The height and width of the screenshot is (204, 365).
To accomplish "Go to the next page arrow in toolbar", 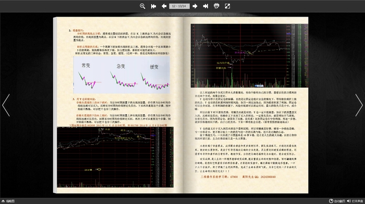I will point(195,6).
